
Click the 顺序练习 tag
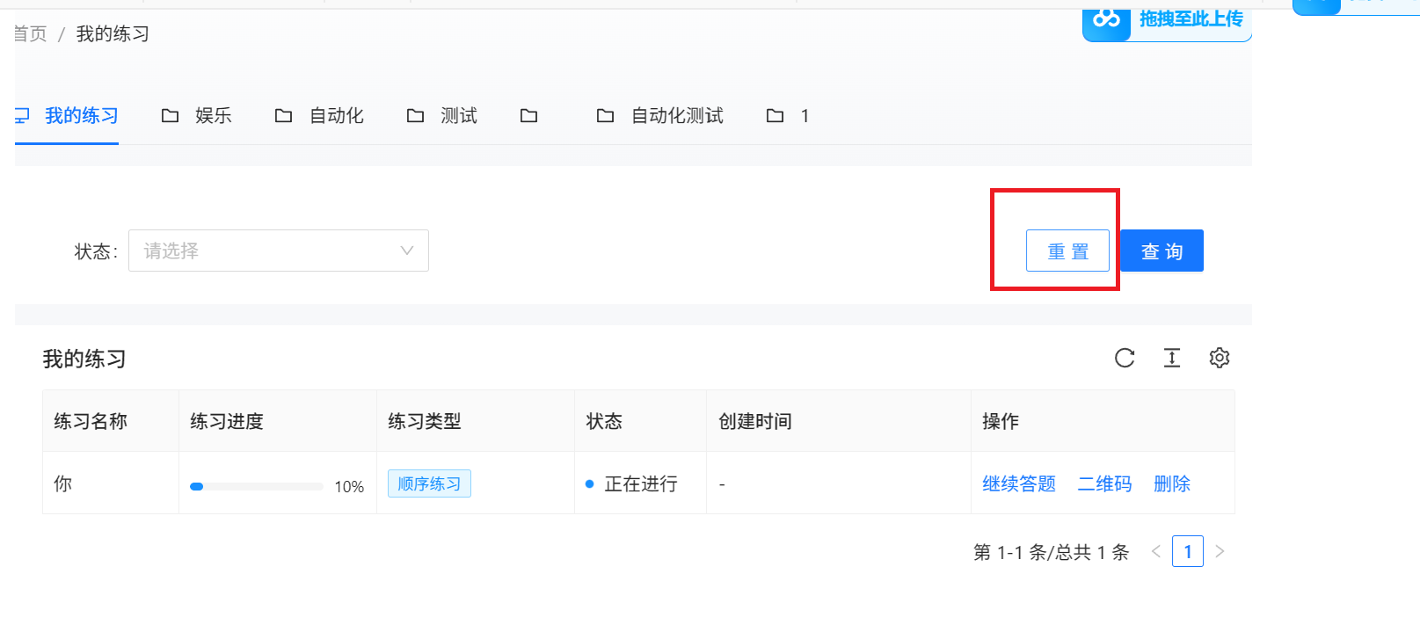point(429,483)
